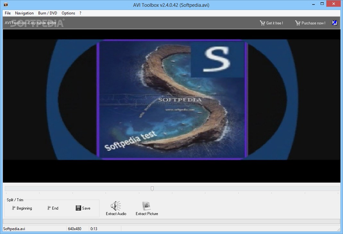Click the progress bar below Split / Trim
Screen dimensions: 343x234
tap(171, 221)
